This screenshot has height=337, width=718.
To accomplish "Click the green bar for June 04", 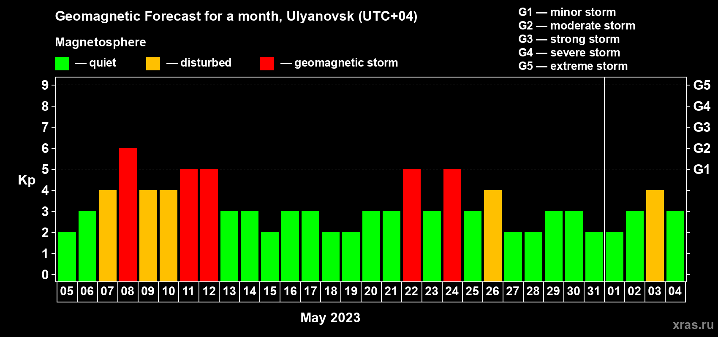I will click(675, 246).
